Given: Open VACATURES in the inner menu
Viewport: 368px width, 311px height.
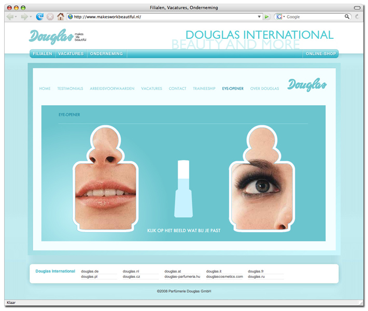Looking at the screenshot, I should pyautogui.click(x=152, y=89).
